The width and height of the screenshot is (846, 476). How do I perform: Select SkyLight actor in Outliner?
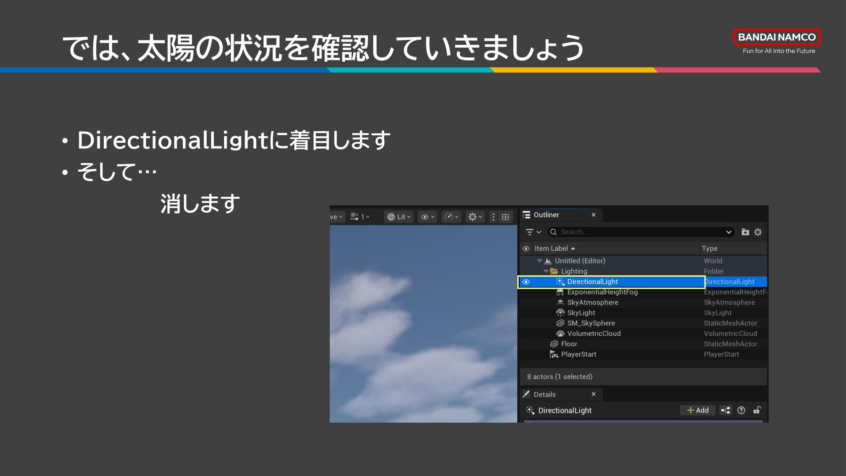(581, 313)
